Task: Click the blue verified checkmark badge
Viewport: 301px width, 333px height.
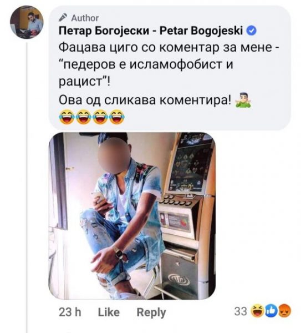Action: 252,31
